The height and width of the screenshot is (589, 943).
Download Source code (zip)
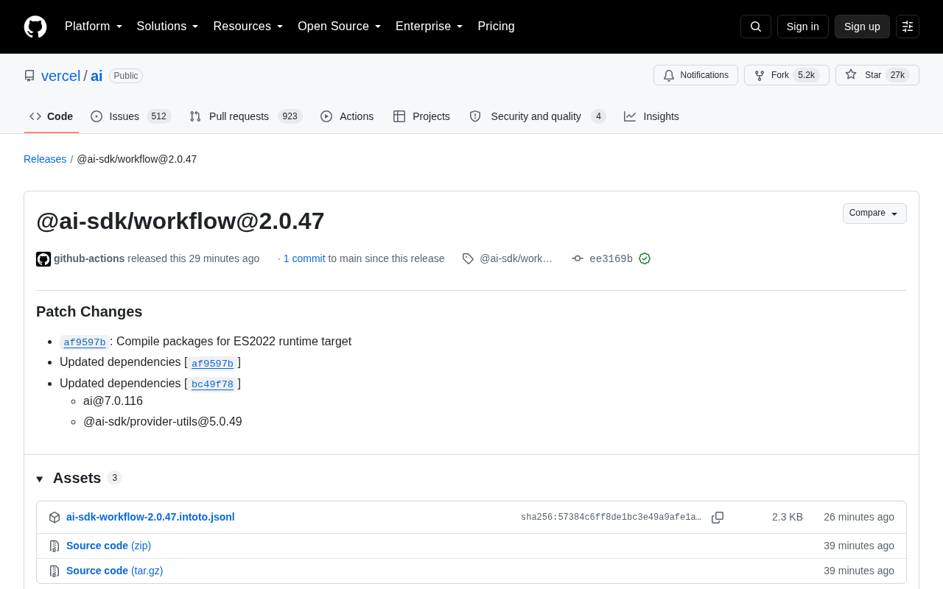109,546
